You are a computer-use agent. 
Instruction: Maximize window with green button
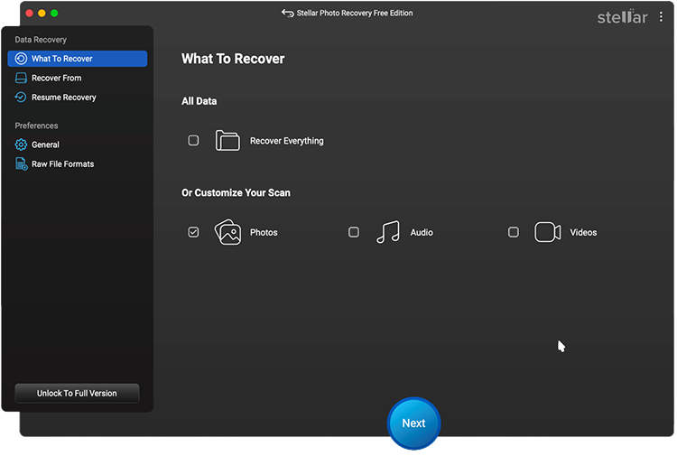point(54,13)
